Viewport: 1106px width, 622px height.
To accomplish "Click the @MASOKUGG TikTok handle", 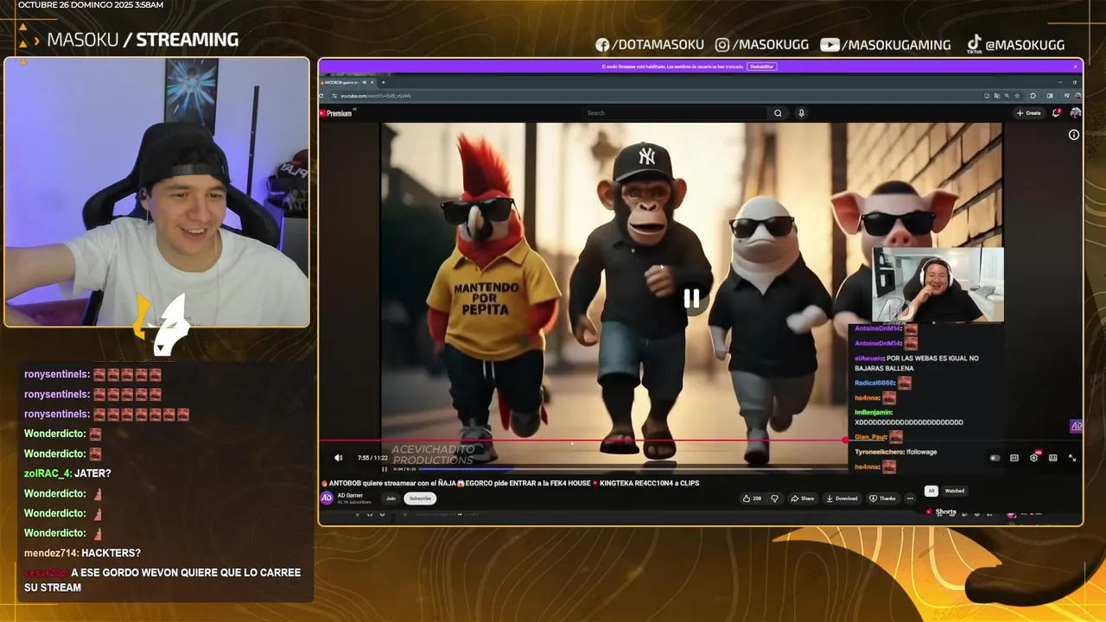I will pos(1015,45).
